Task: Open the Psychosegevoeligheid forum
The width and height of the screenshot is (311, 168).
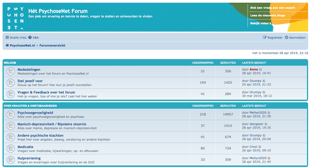Action: [x=35, y=113]
